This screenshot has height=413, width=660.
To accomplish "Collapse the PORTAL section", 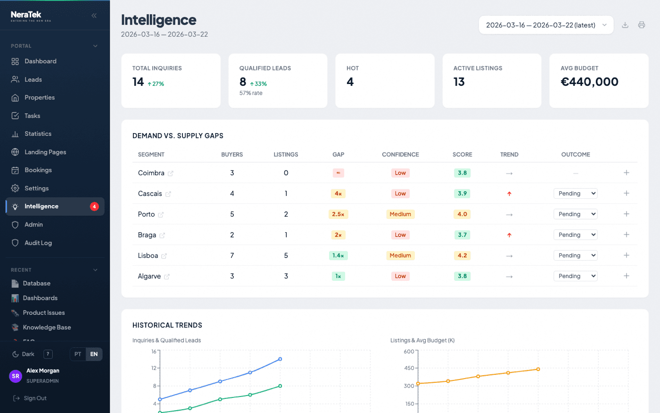I will click(x=96, y=46).
